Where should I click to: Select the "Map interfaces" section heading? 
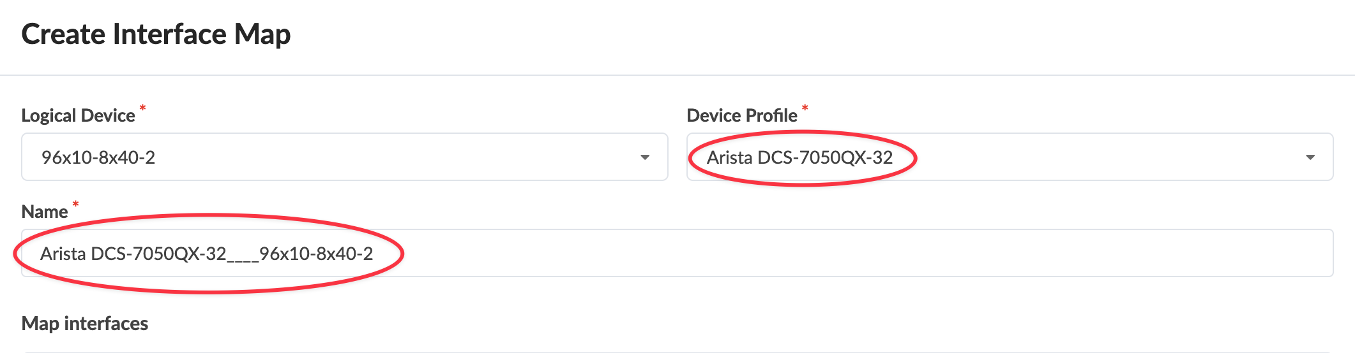(x=85, y=324)
